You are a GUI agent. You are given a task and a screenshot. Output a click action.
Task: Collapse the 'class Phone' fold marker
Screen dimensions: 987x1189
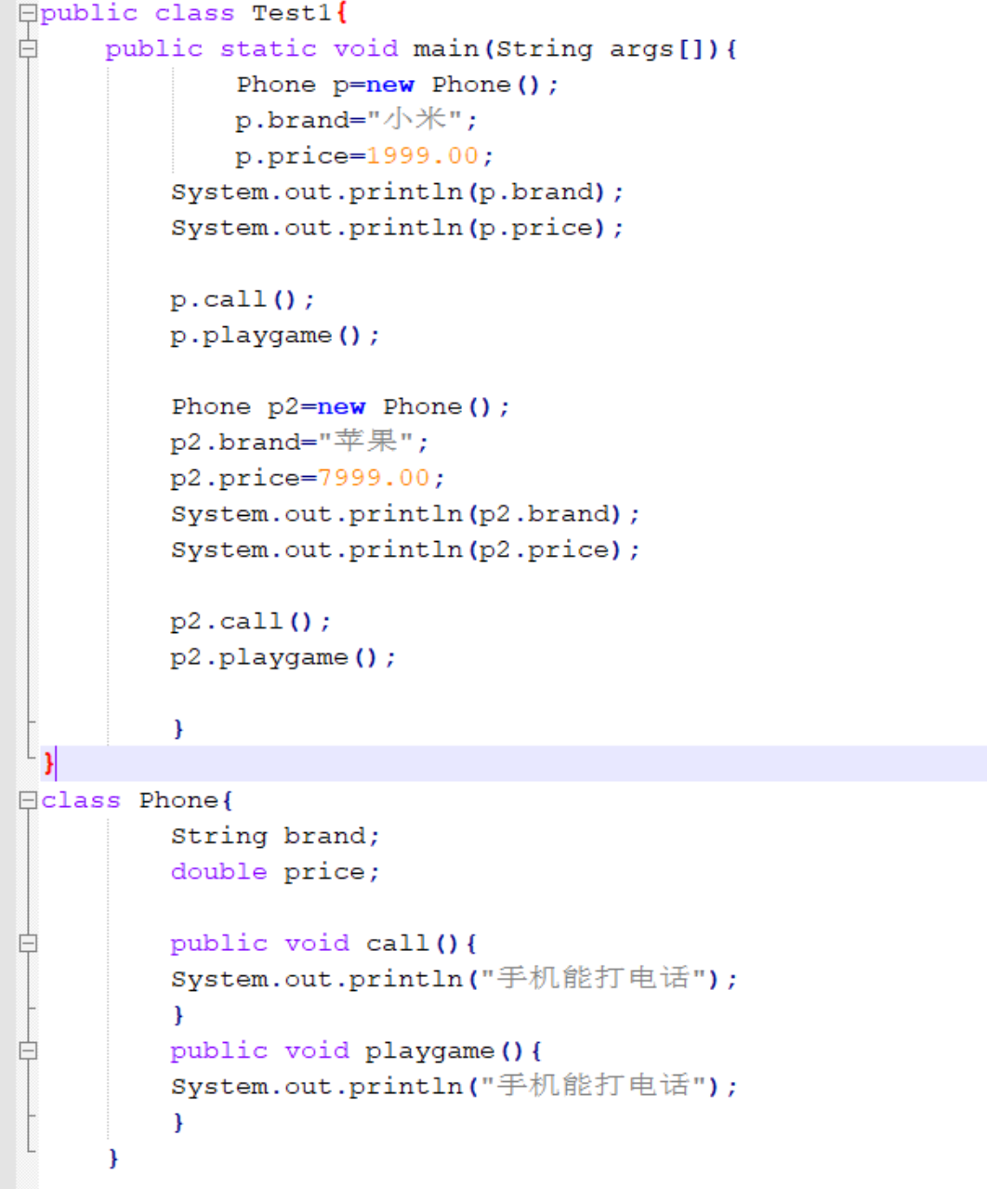pos(28,800)
